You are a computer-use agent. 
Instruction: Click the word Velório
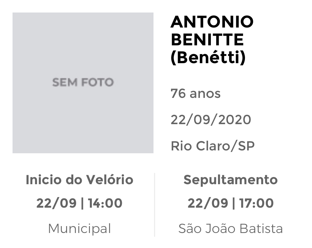[109, 180]
